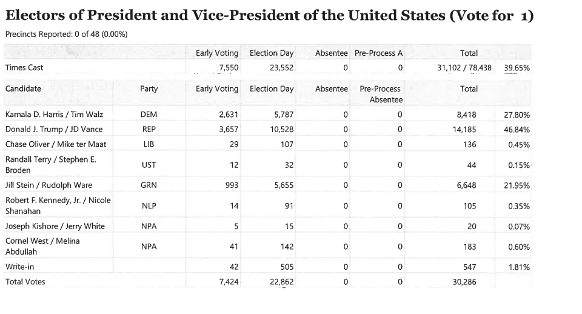
Task: Select the Precincts Reported text line
Action: [x=67, y=34]
